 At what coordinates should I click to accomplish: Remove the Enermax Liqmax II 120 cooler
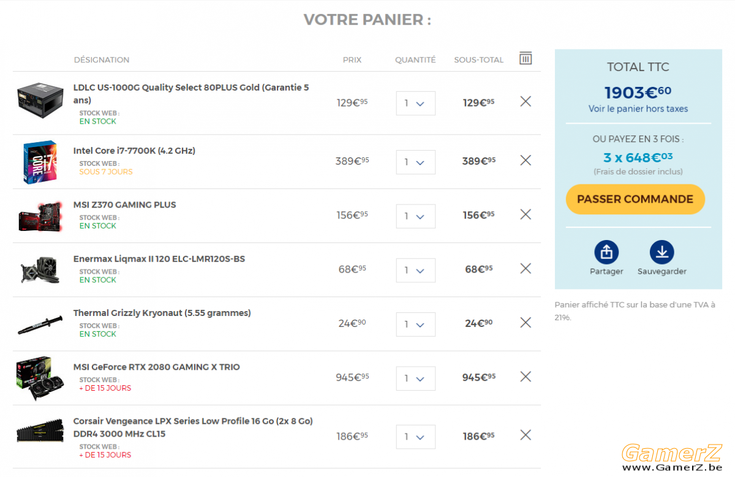pos(526,268)
